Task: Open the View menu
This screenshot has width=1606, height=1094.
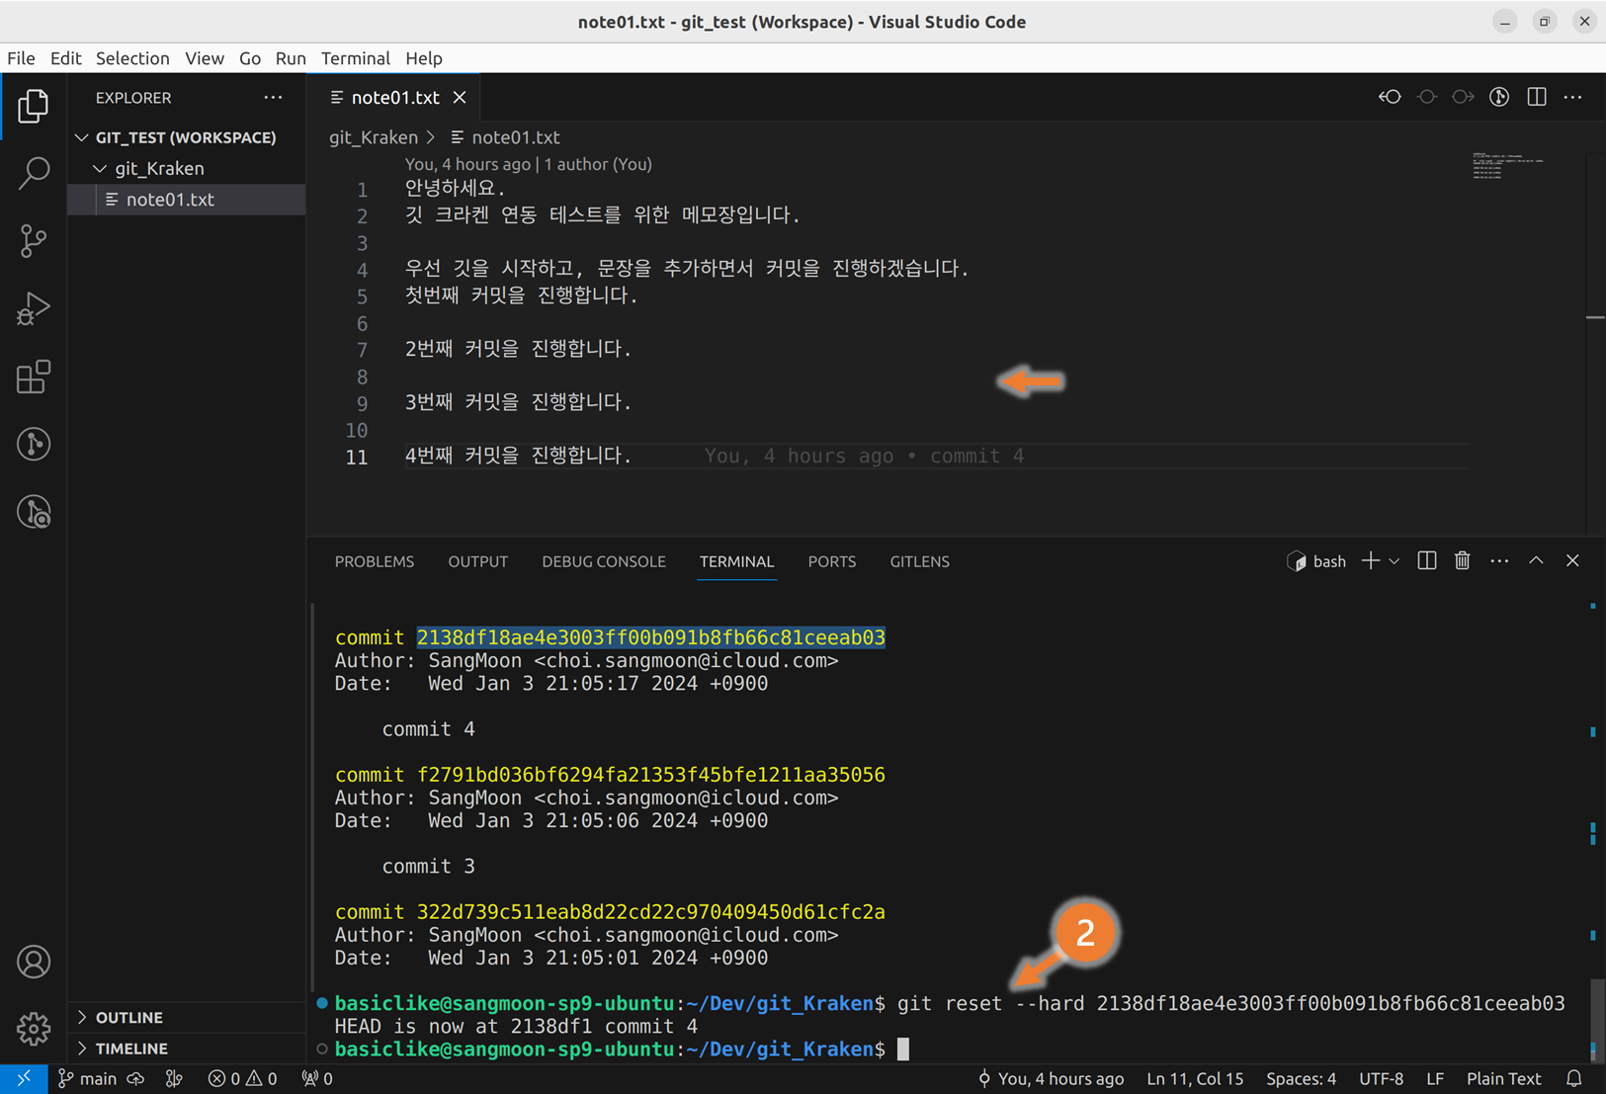Action: [205, 58]
